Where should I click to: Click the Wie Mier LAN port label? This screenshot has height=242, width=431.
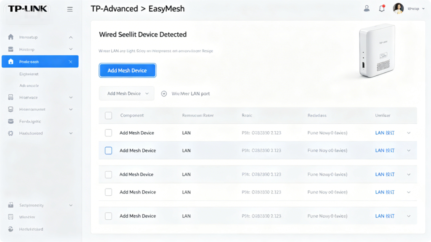[191, 94]
